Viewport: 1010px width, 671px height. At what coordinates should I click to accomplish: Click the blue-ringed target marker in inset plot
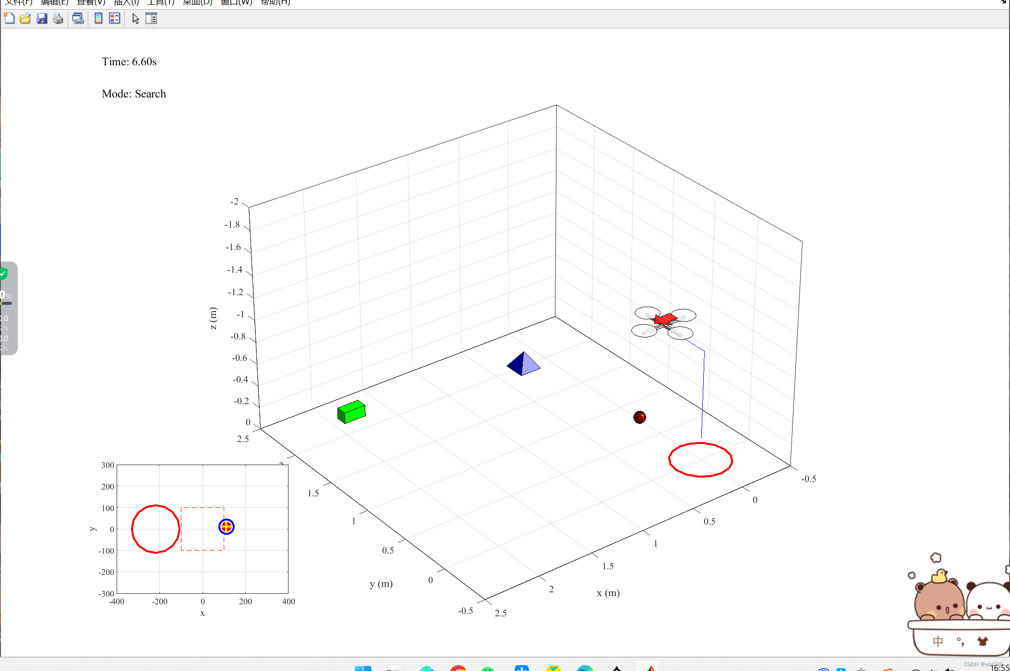click(x=226, y=527)
